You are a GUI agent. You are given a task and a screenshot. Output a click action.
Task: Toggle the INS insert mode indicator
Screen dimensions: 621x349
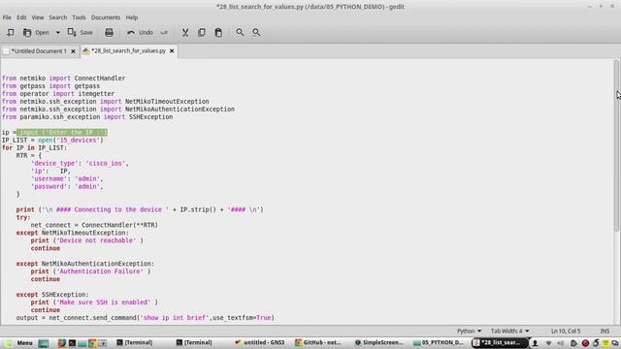tap(605, 331)
